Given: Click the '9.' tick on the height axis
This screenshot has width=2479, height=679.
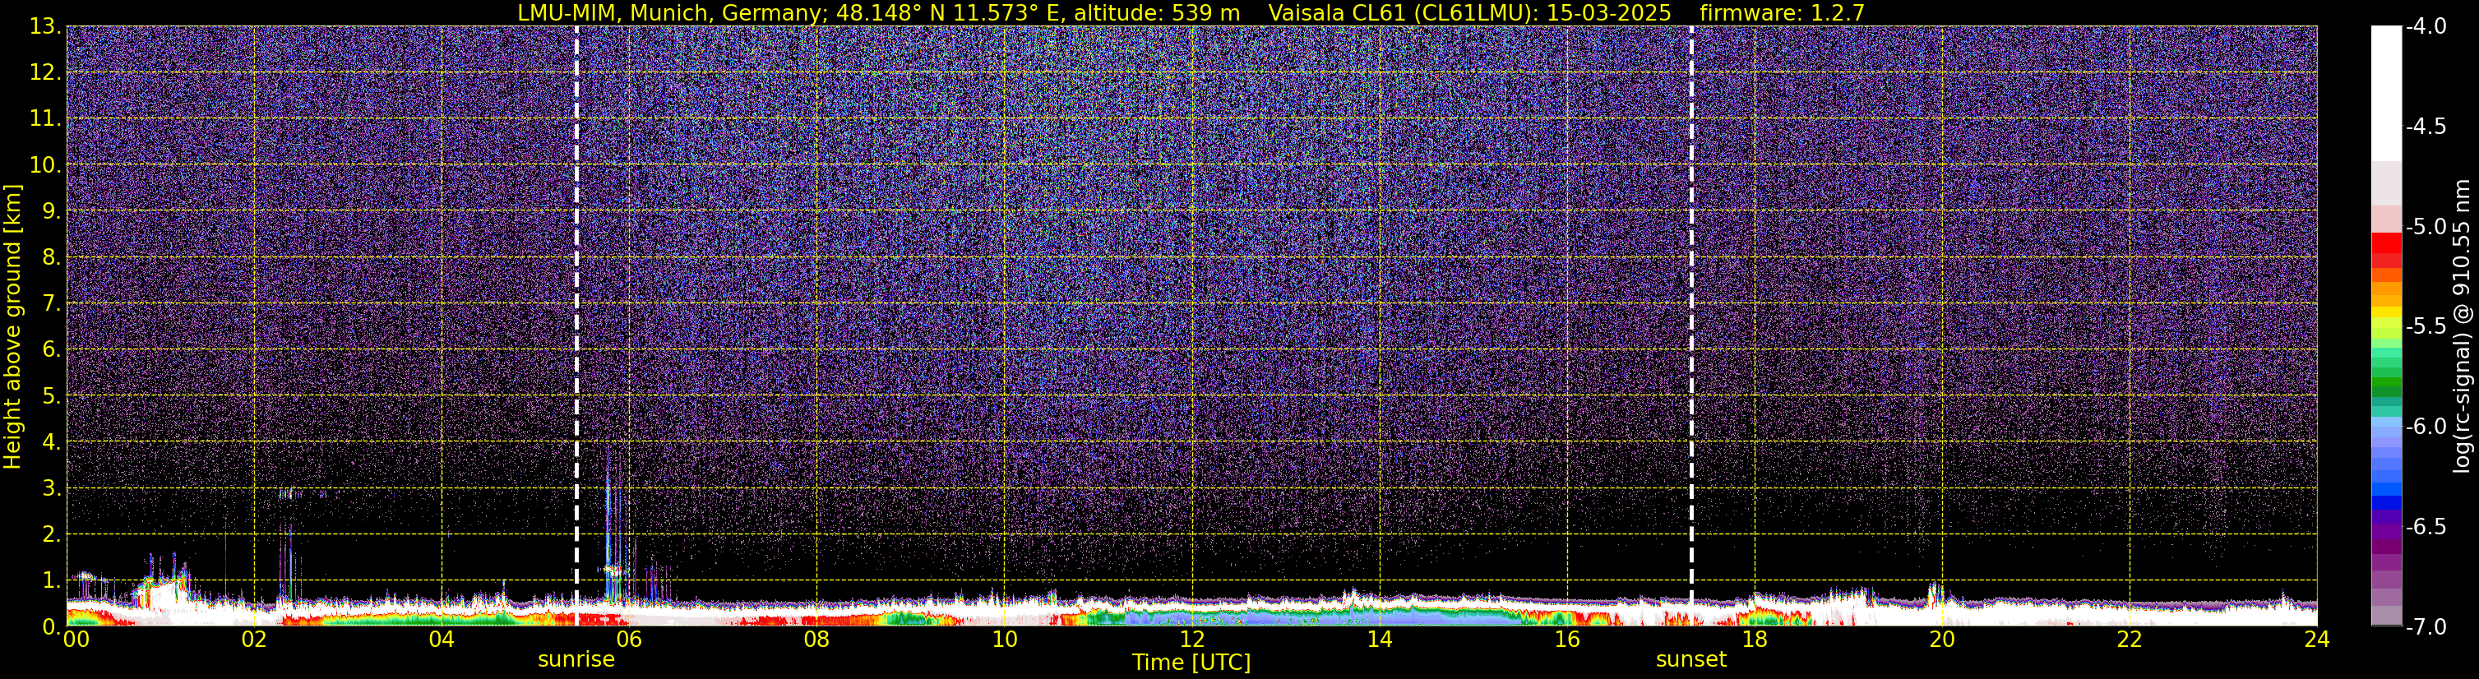Looking at the screenshot, I should pos(51,211).
